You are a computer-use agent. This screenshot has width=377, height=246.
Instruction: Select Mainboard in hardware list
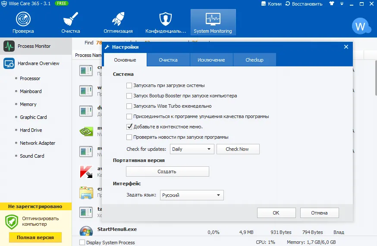tap(31, 91)
